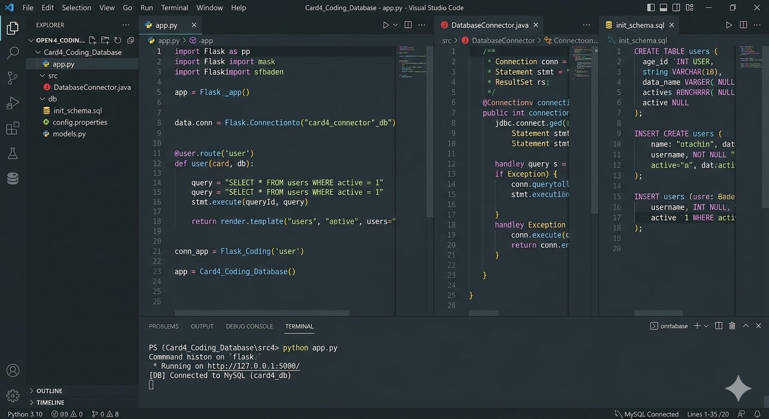Open the Database view in activity bar
769x419 pixels.
pos(13,178)
